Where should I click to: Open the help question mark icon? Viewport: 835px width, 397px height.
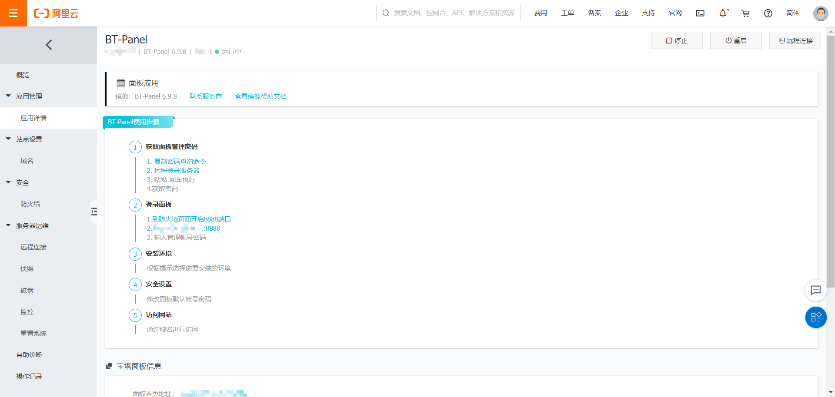click(768, 13)
